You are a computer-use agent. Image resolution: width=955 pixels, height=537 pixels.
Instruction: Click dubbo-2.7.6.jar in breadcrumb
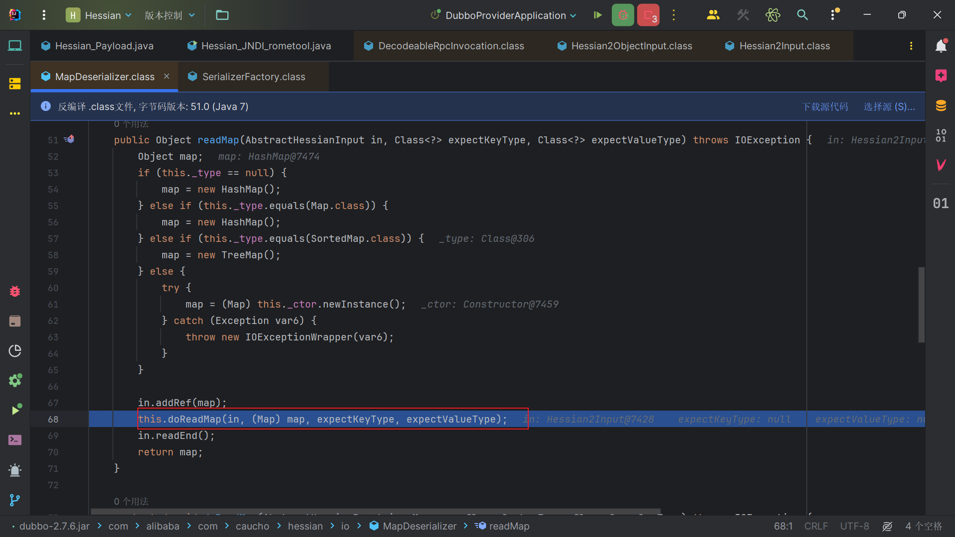click(54, 526)
